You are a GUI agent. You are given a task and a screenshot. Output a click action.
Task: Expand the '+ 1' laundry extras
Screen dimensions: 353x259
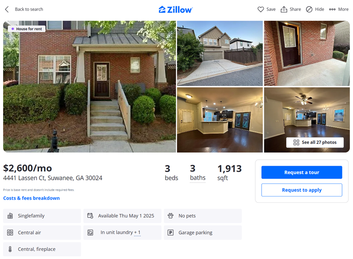click(x=137, y=232)
